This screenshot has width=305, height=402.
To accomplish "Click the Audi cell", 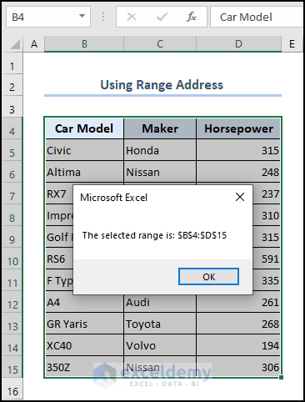I will tap(160, 303).
